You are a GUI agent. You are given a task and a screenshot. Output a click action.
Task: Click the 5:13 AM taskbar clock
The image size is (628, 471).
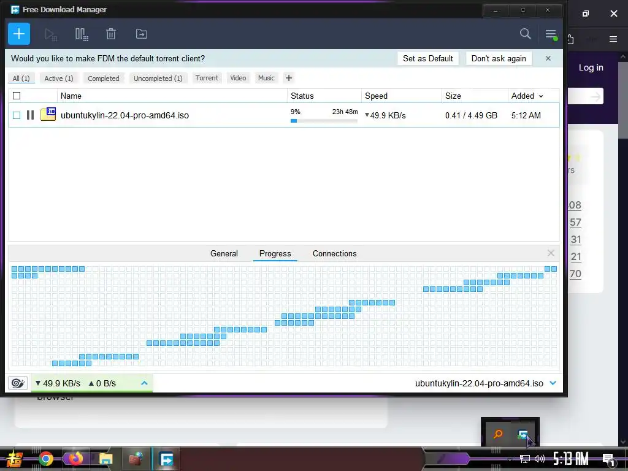[570, 459]
